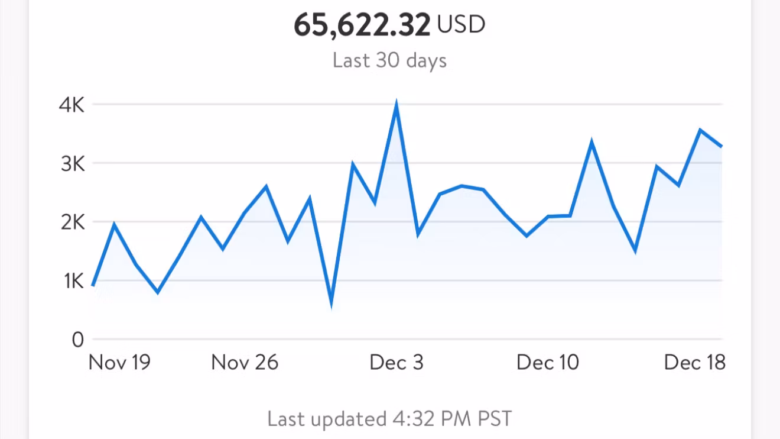Select the Dec 18 date label
780x439 pixels.
(x=694, y=362)
